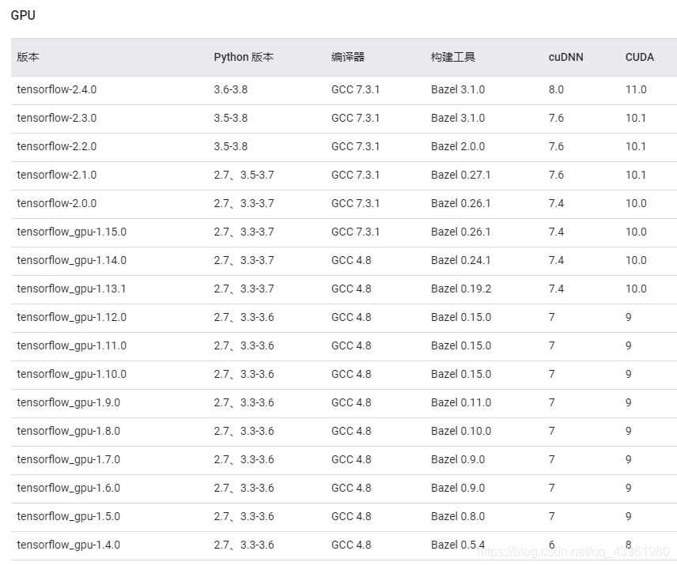Click the "Bazel 0.19.2" cell

point(461,289)
